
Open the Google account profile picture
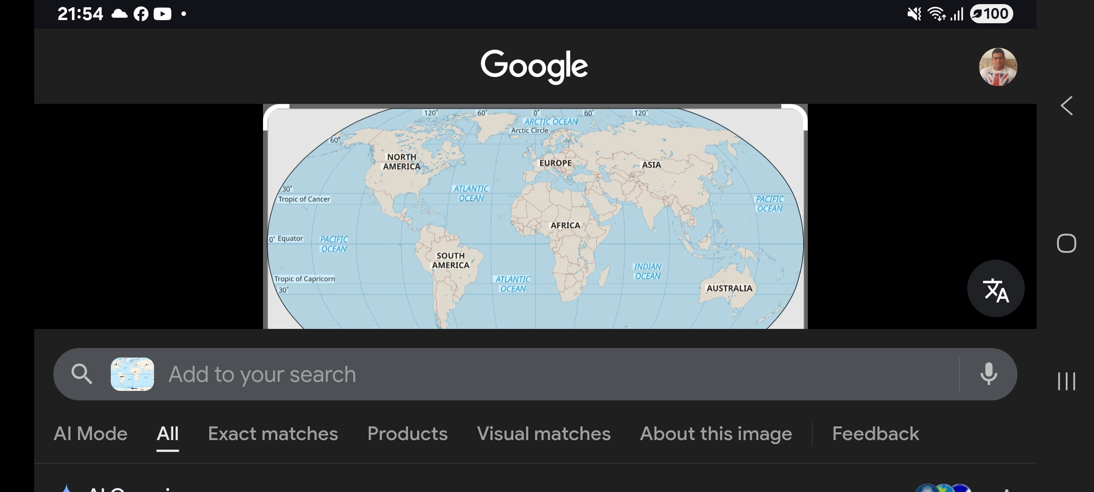(998, 67)
